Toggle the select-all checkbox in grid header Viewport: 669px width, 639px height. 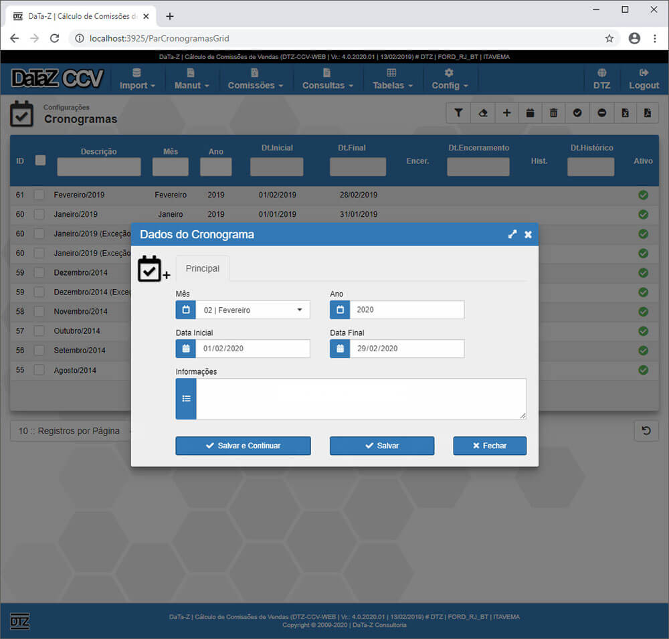(40, 161)
